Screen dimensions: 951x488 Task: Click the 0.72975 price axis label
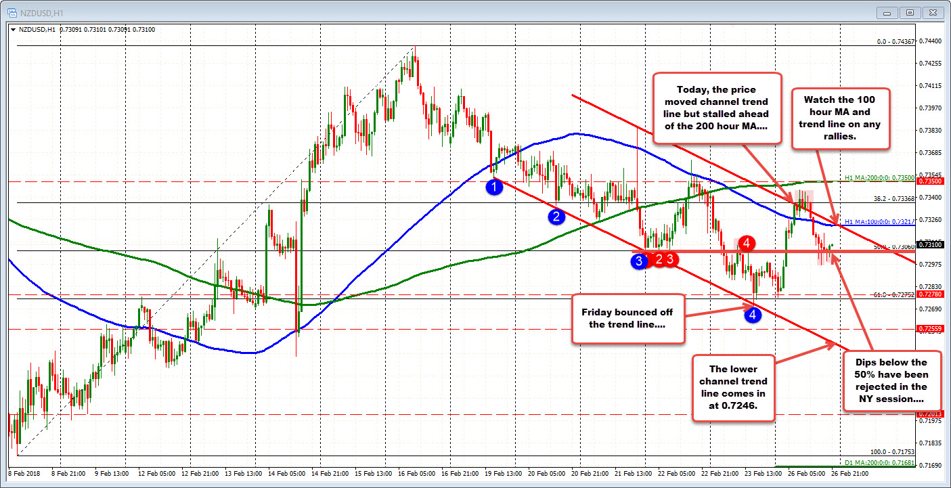(931, 264)
